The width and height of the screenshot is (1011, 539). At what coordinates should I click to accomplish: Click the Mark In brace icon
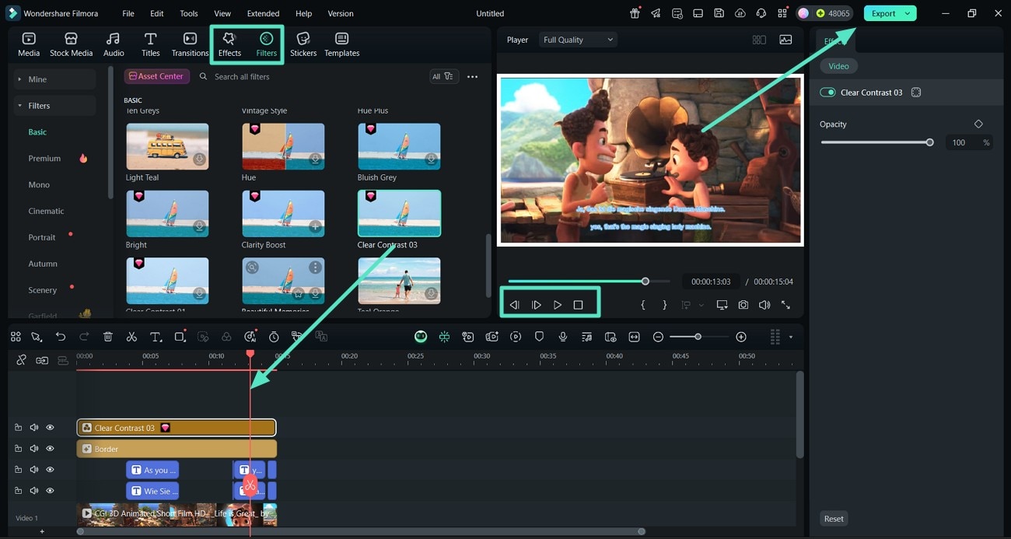tap(643, 305)
